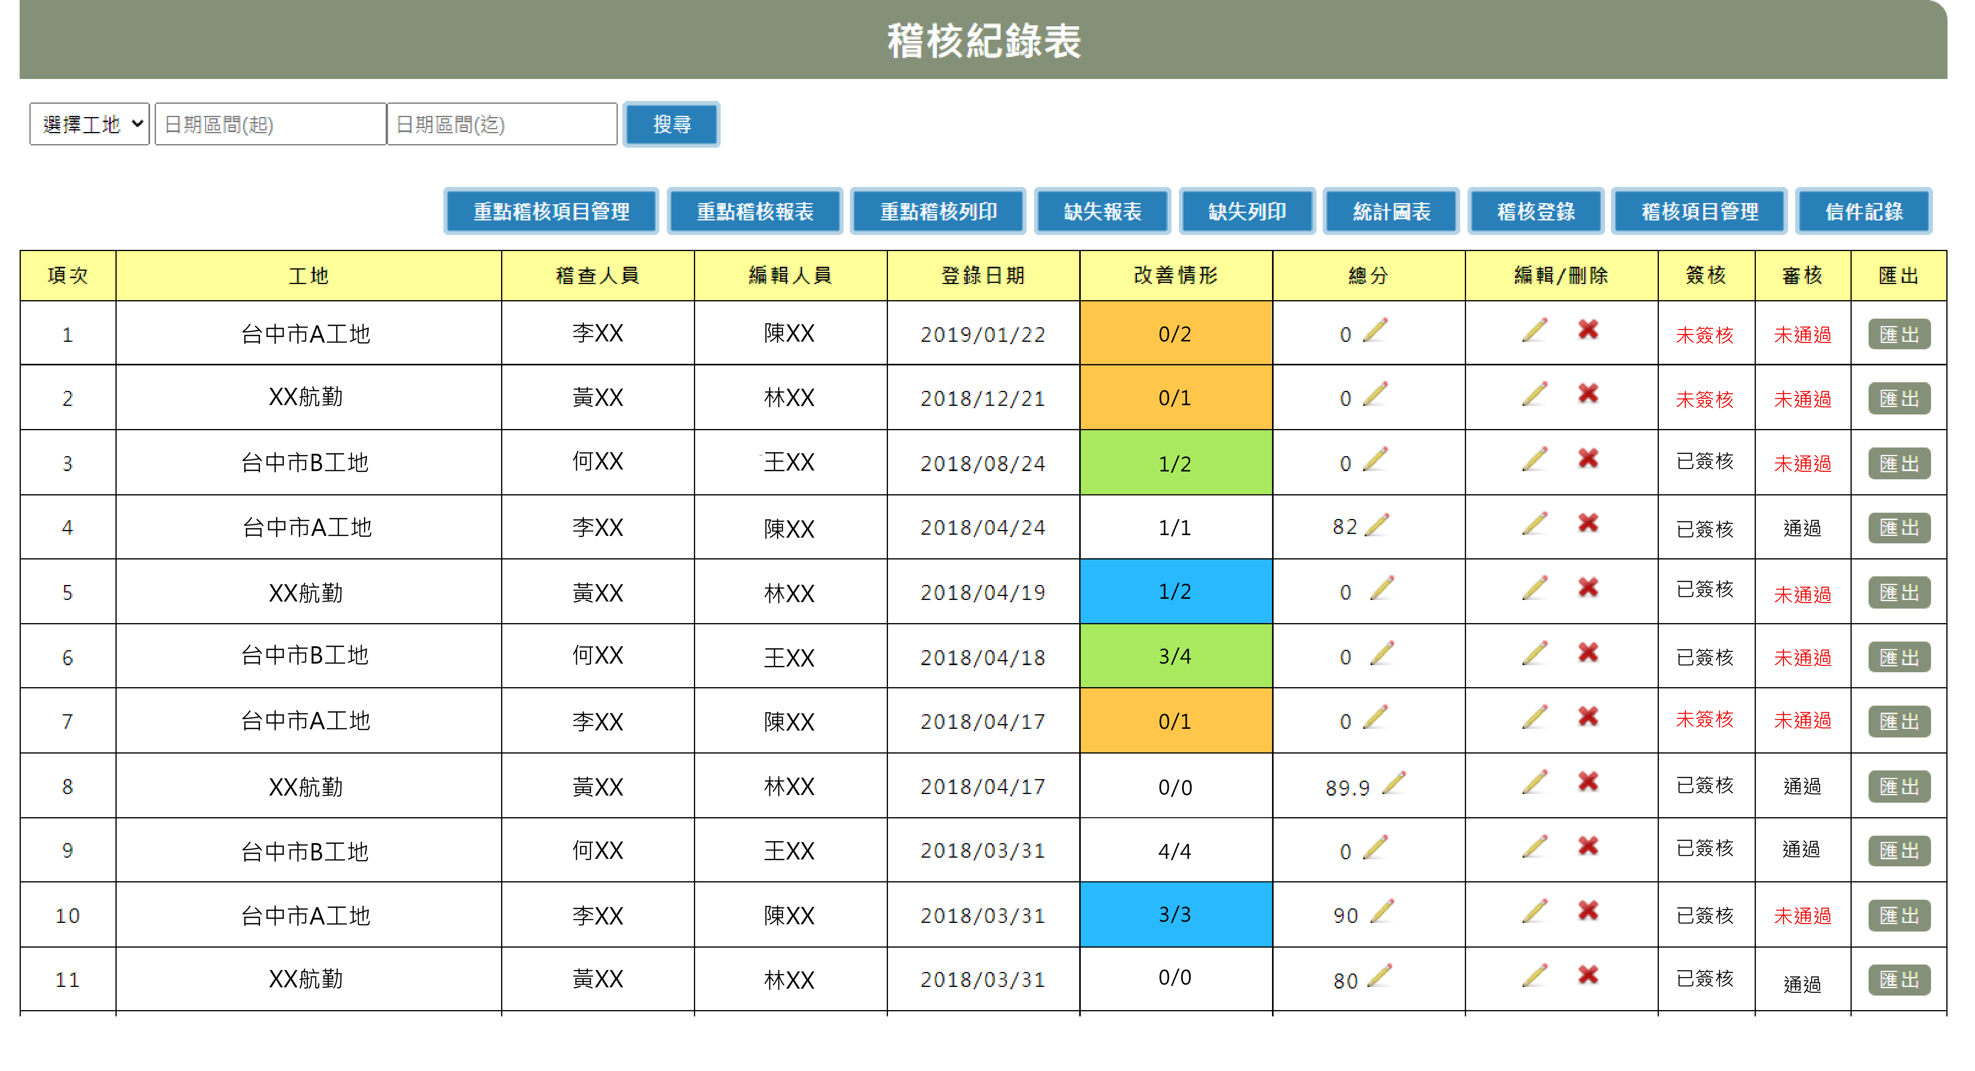This screenshot has height=1071, width=1975.
Task: Edit record pencil icon for row 4
Action: (1535, 523)
